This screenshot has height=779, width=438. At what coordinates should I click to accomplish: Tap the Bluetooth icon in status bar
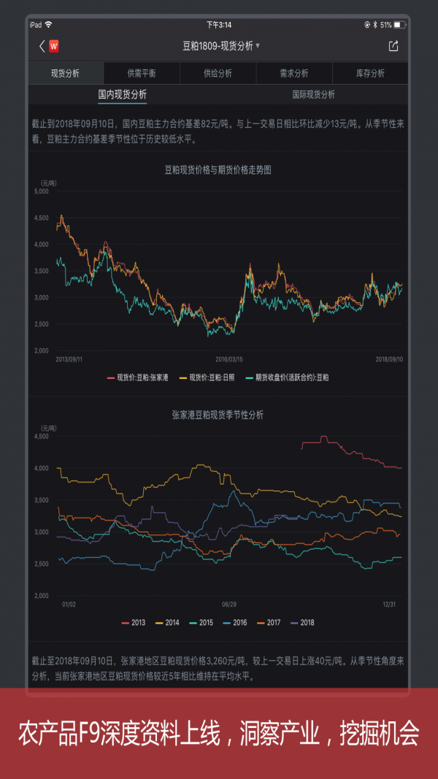point(375,25)
